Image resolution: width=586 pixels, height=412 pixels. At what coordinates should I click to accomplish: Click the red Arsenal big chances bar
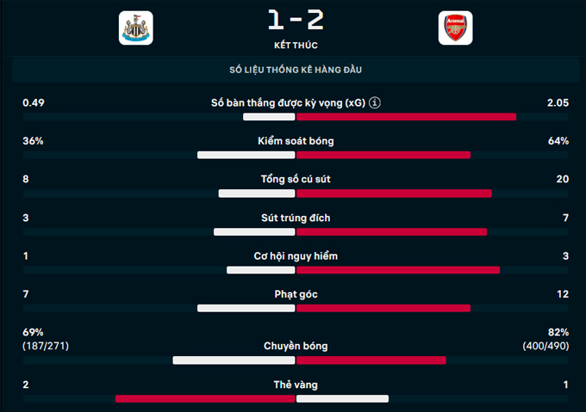[398, 270]
